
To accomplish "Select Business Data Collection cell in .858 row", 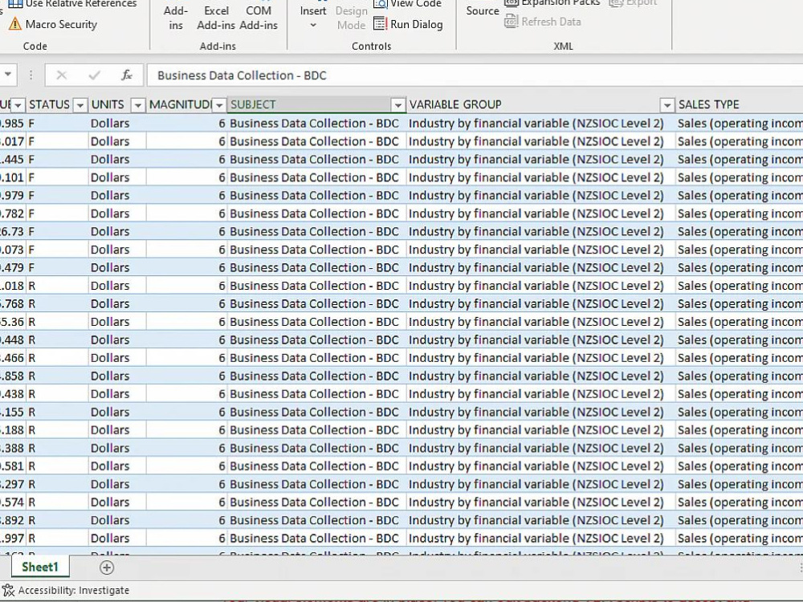I will 316,376.
